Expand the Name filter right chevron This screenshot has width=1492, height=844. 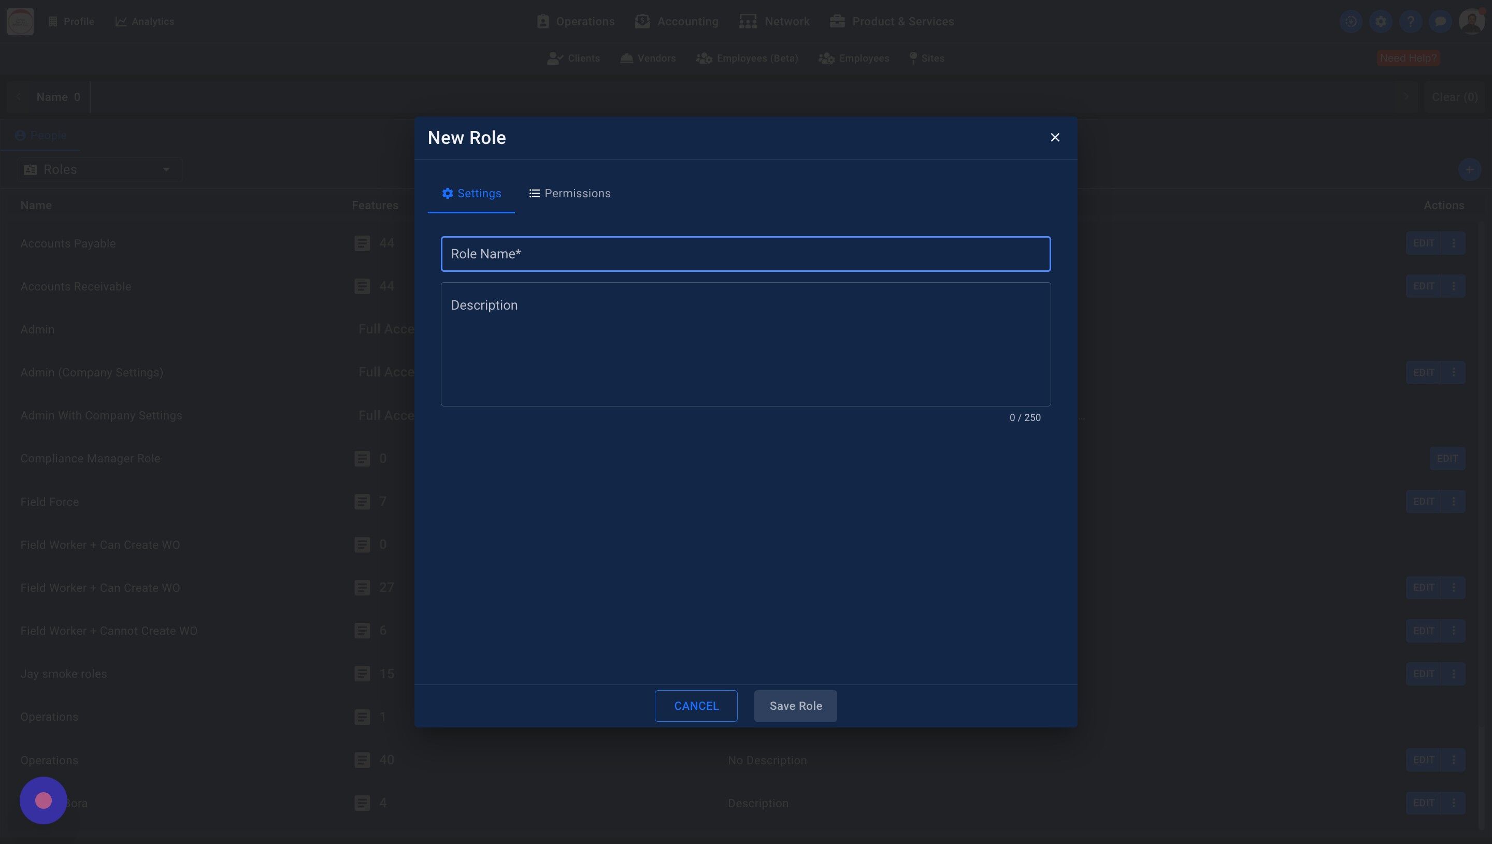tap(1405, 97)
